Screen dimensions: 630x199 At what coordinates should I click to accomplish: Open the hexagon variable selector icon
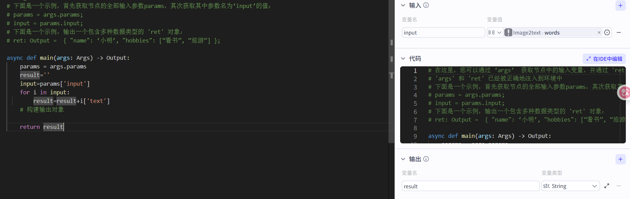pyautogui.click(x=607, y=32)
